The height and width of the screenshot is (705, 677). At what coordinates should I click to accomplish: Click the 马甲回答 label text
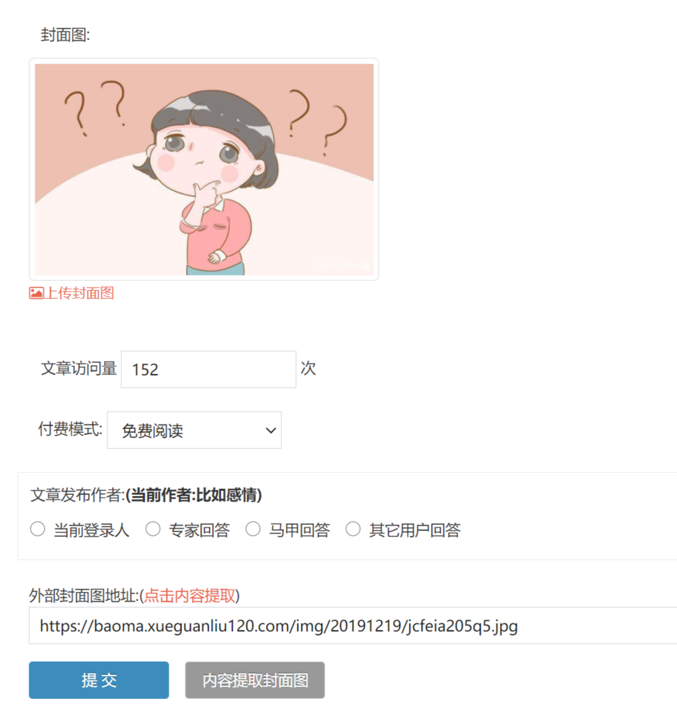coord(299,530)
